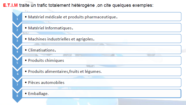Click the red E.T.I.M title text
Viewport: 186px width, 105px height.
point(10,5)
